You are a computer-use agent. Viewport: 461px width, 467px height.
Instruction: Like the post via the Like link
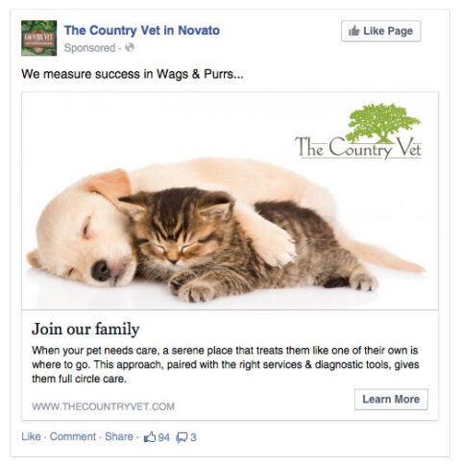[x=31, y=436]
